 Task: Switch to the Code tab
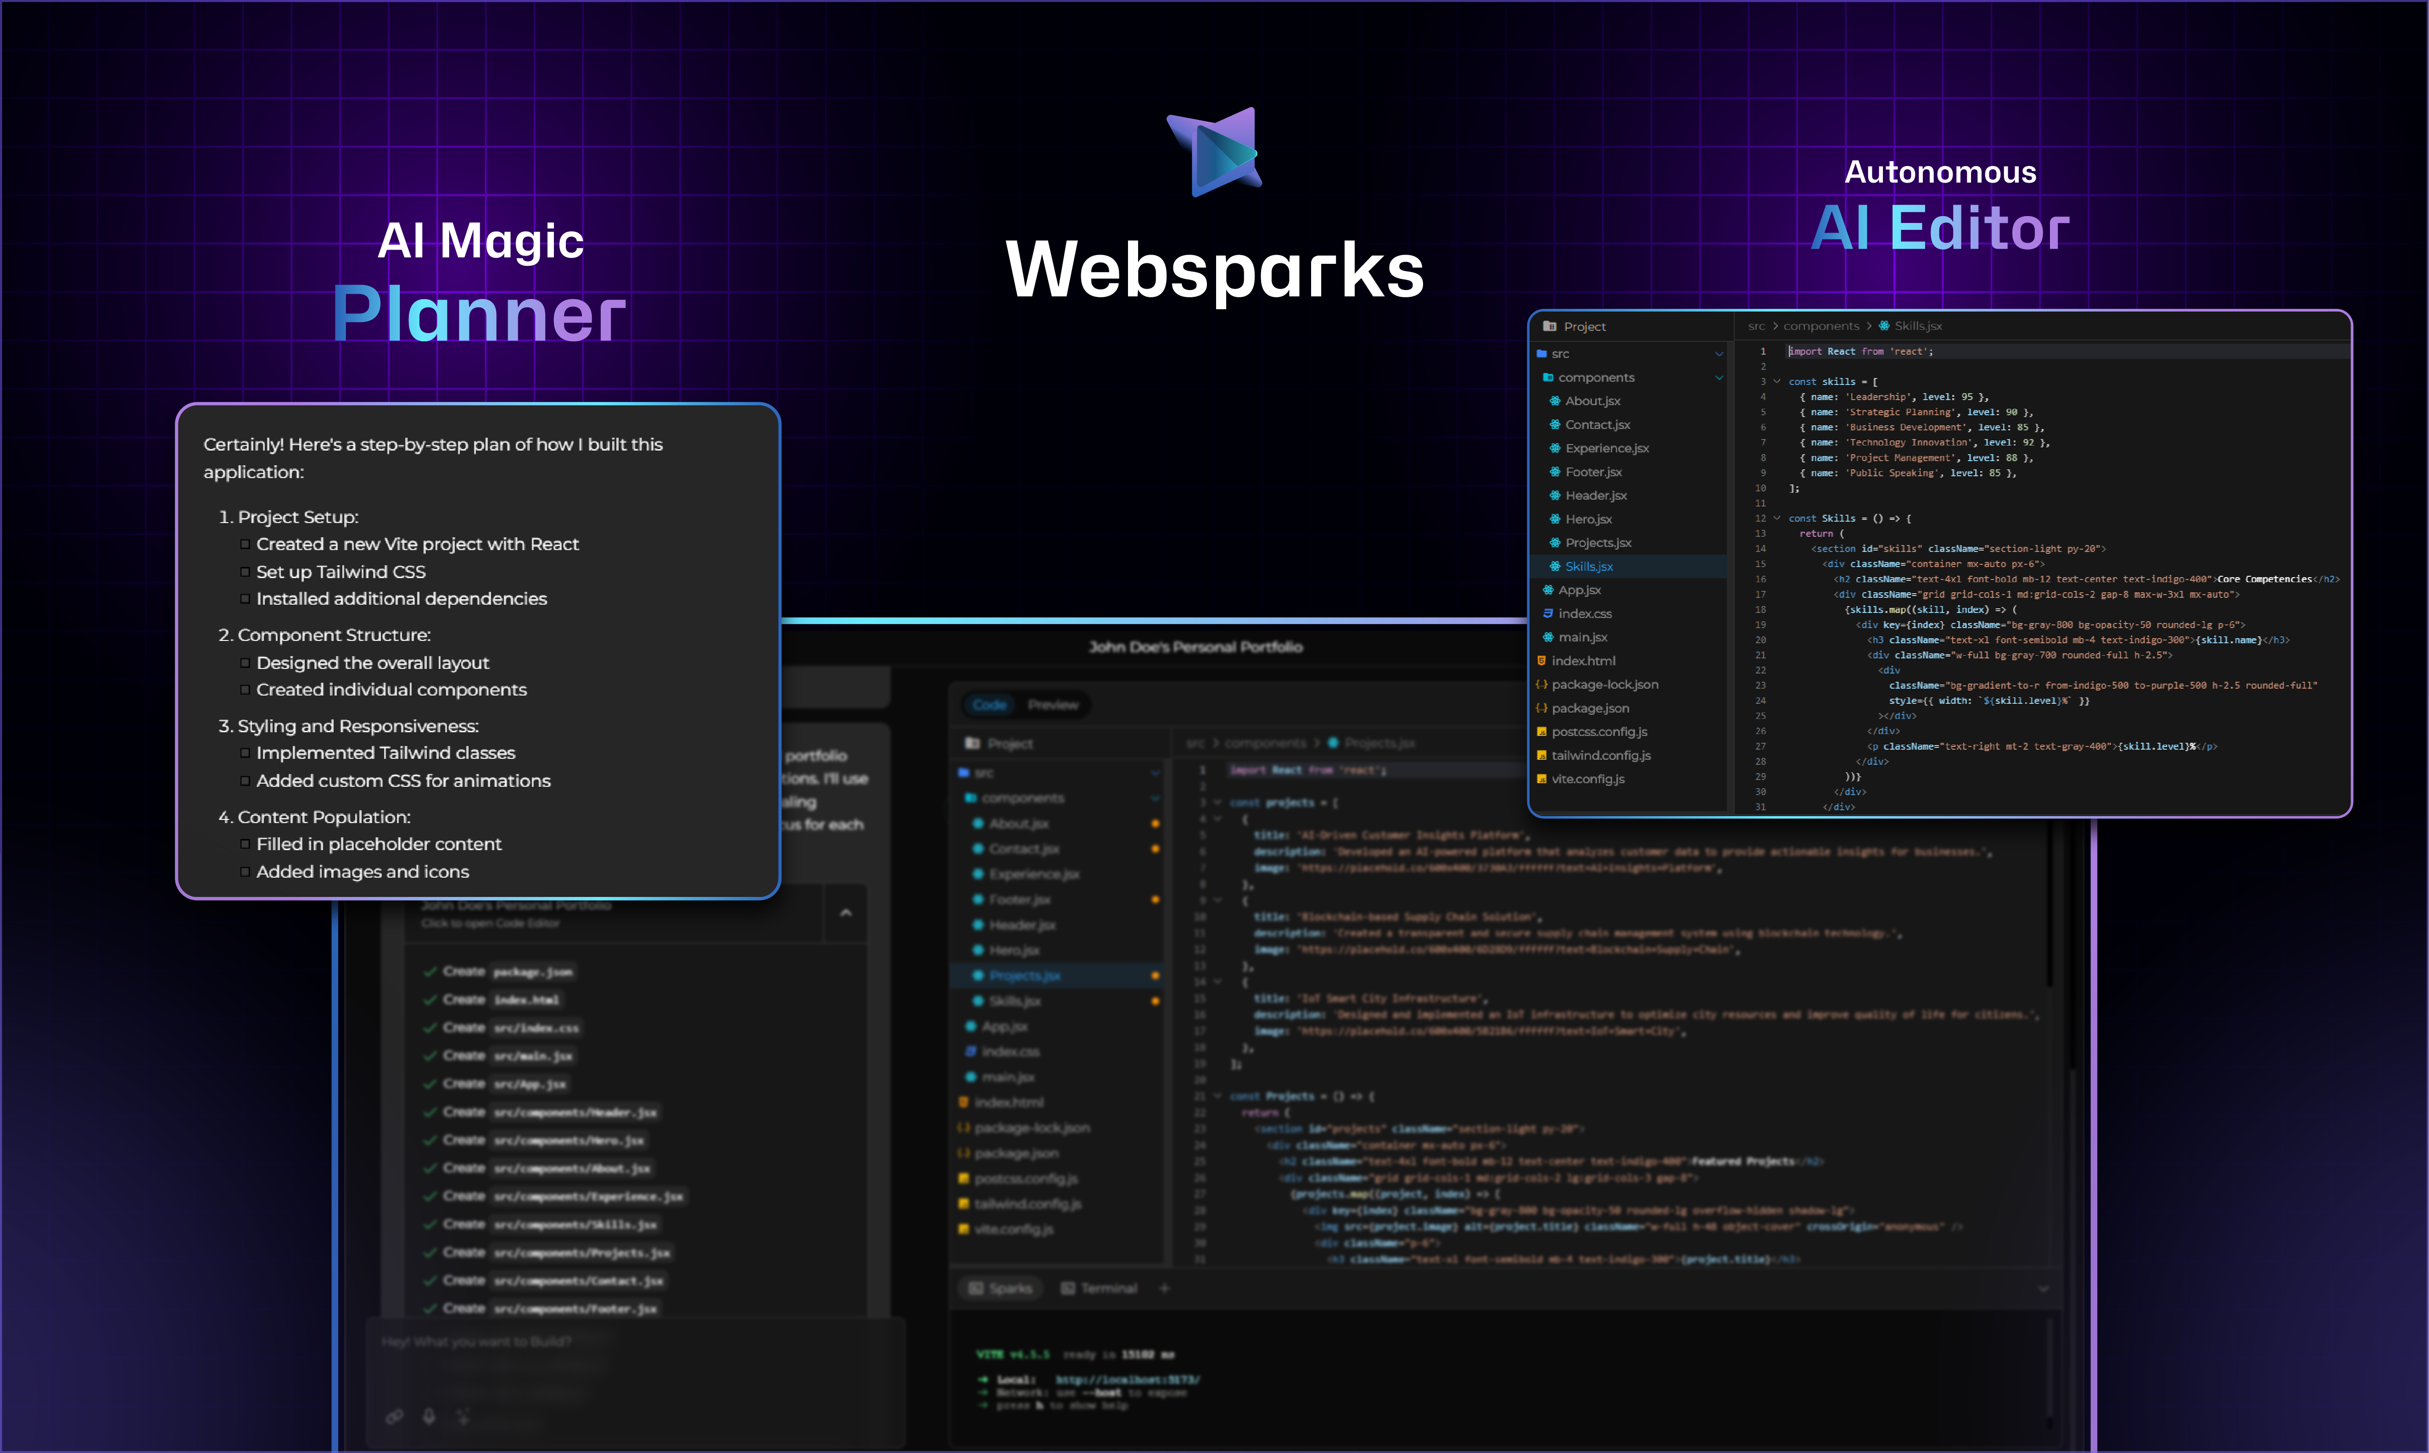(x=989, y=705)
